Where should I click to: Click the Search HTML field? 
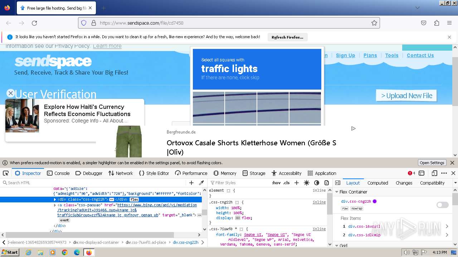click(x=93, y=183)
